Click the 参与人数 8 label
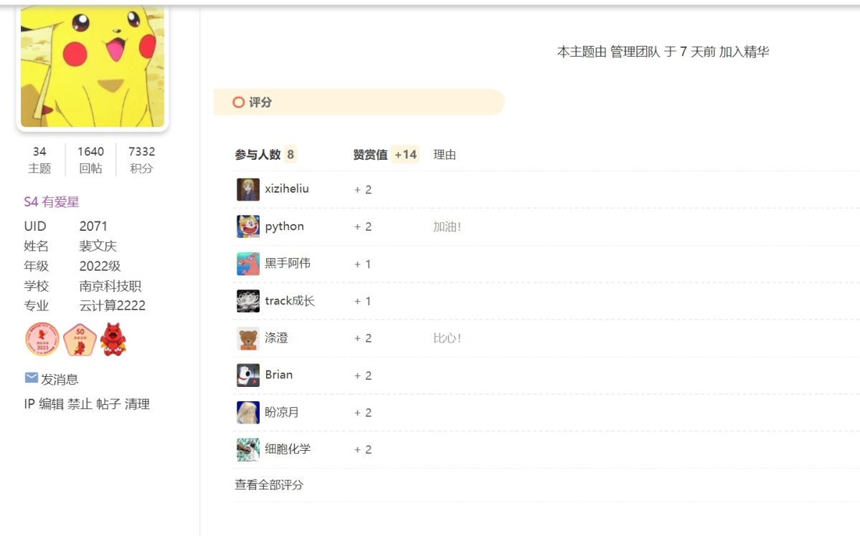 tap(265, 155)
